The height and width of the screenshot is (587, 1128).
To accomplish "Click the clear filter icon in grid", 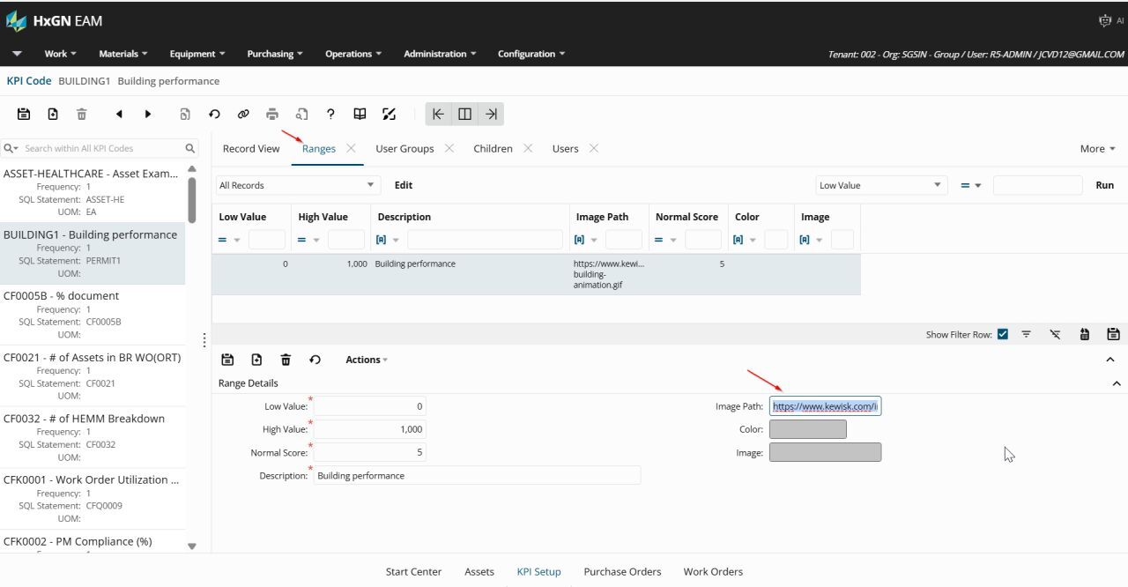I will click(1056, 335).
